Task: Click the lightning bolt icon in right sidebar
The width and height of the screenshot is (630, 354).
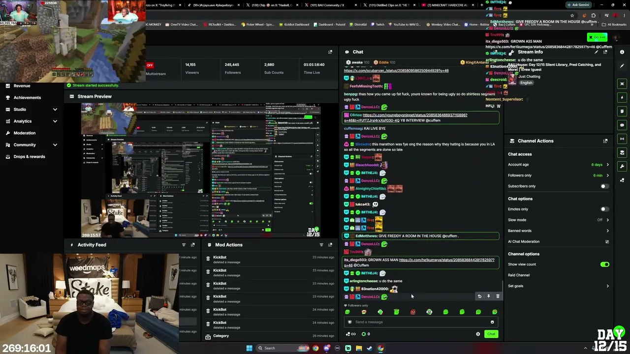Action: click(x=622, y=97)
